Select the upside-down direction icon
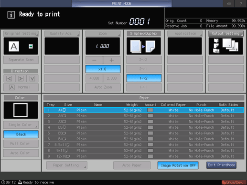 click(32, 78)
